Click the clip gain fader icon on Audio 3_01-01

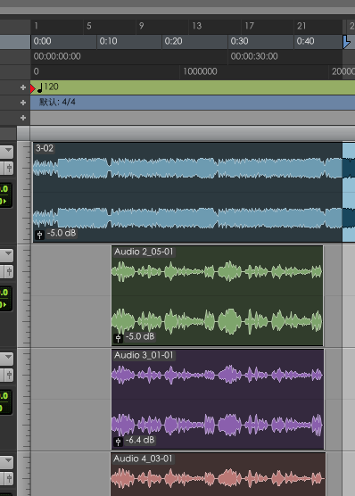(118, 442)
